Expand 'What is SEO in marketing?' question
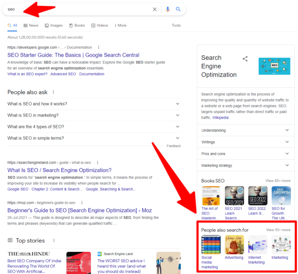 [94, 115]
